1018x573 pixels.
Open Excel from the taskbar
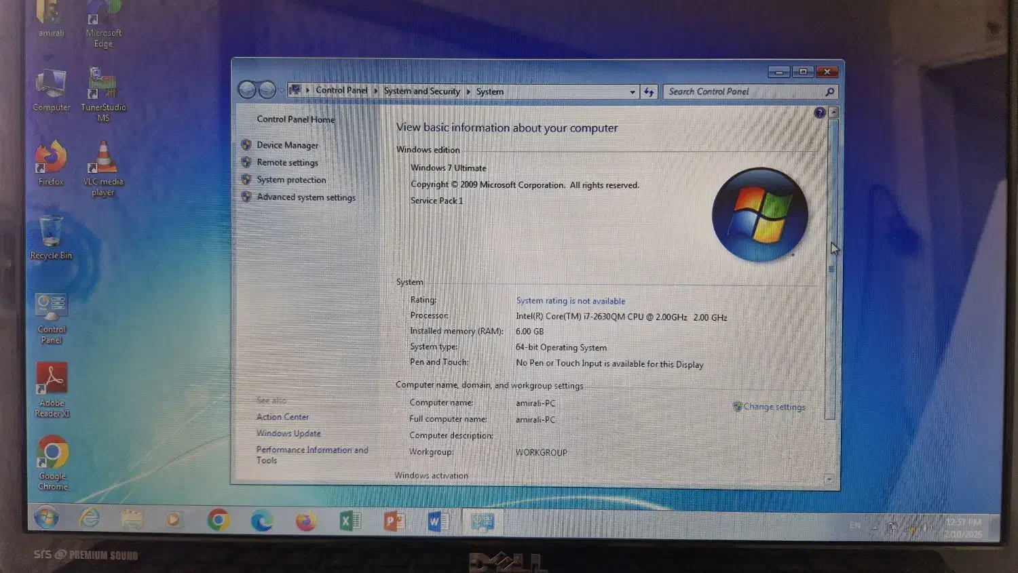coord(350,521)
